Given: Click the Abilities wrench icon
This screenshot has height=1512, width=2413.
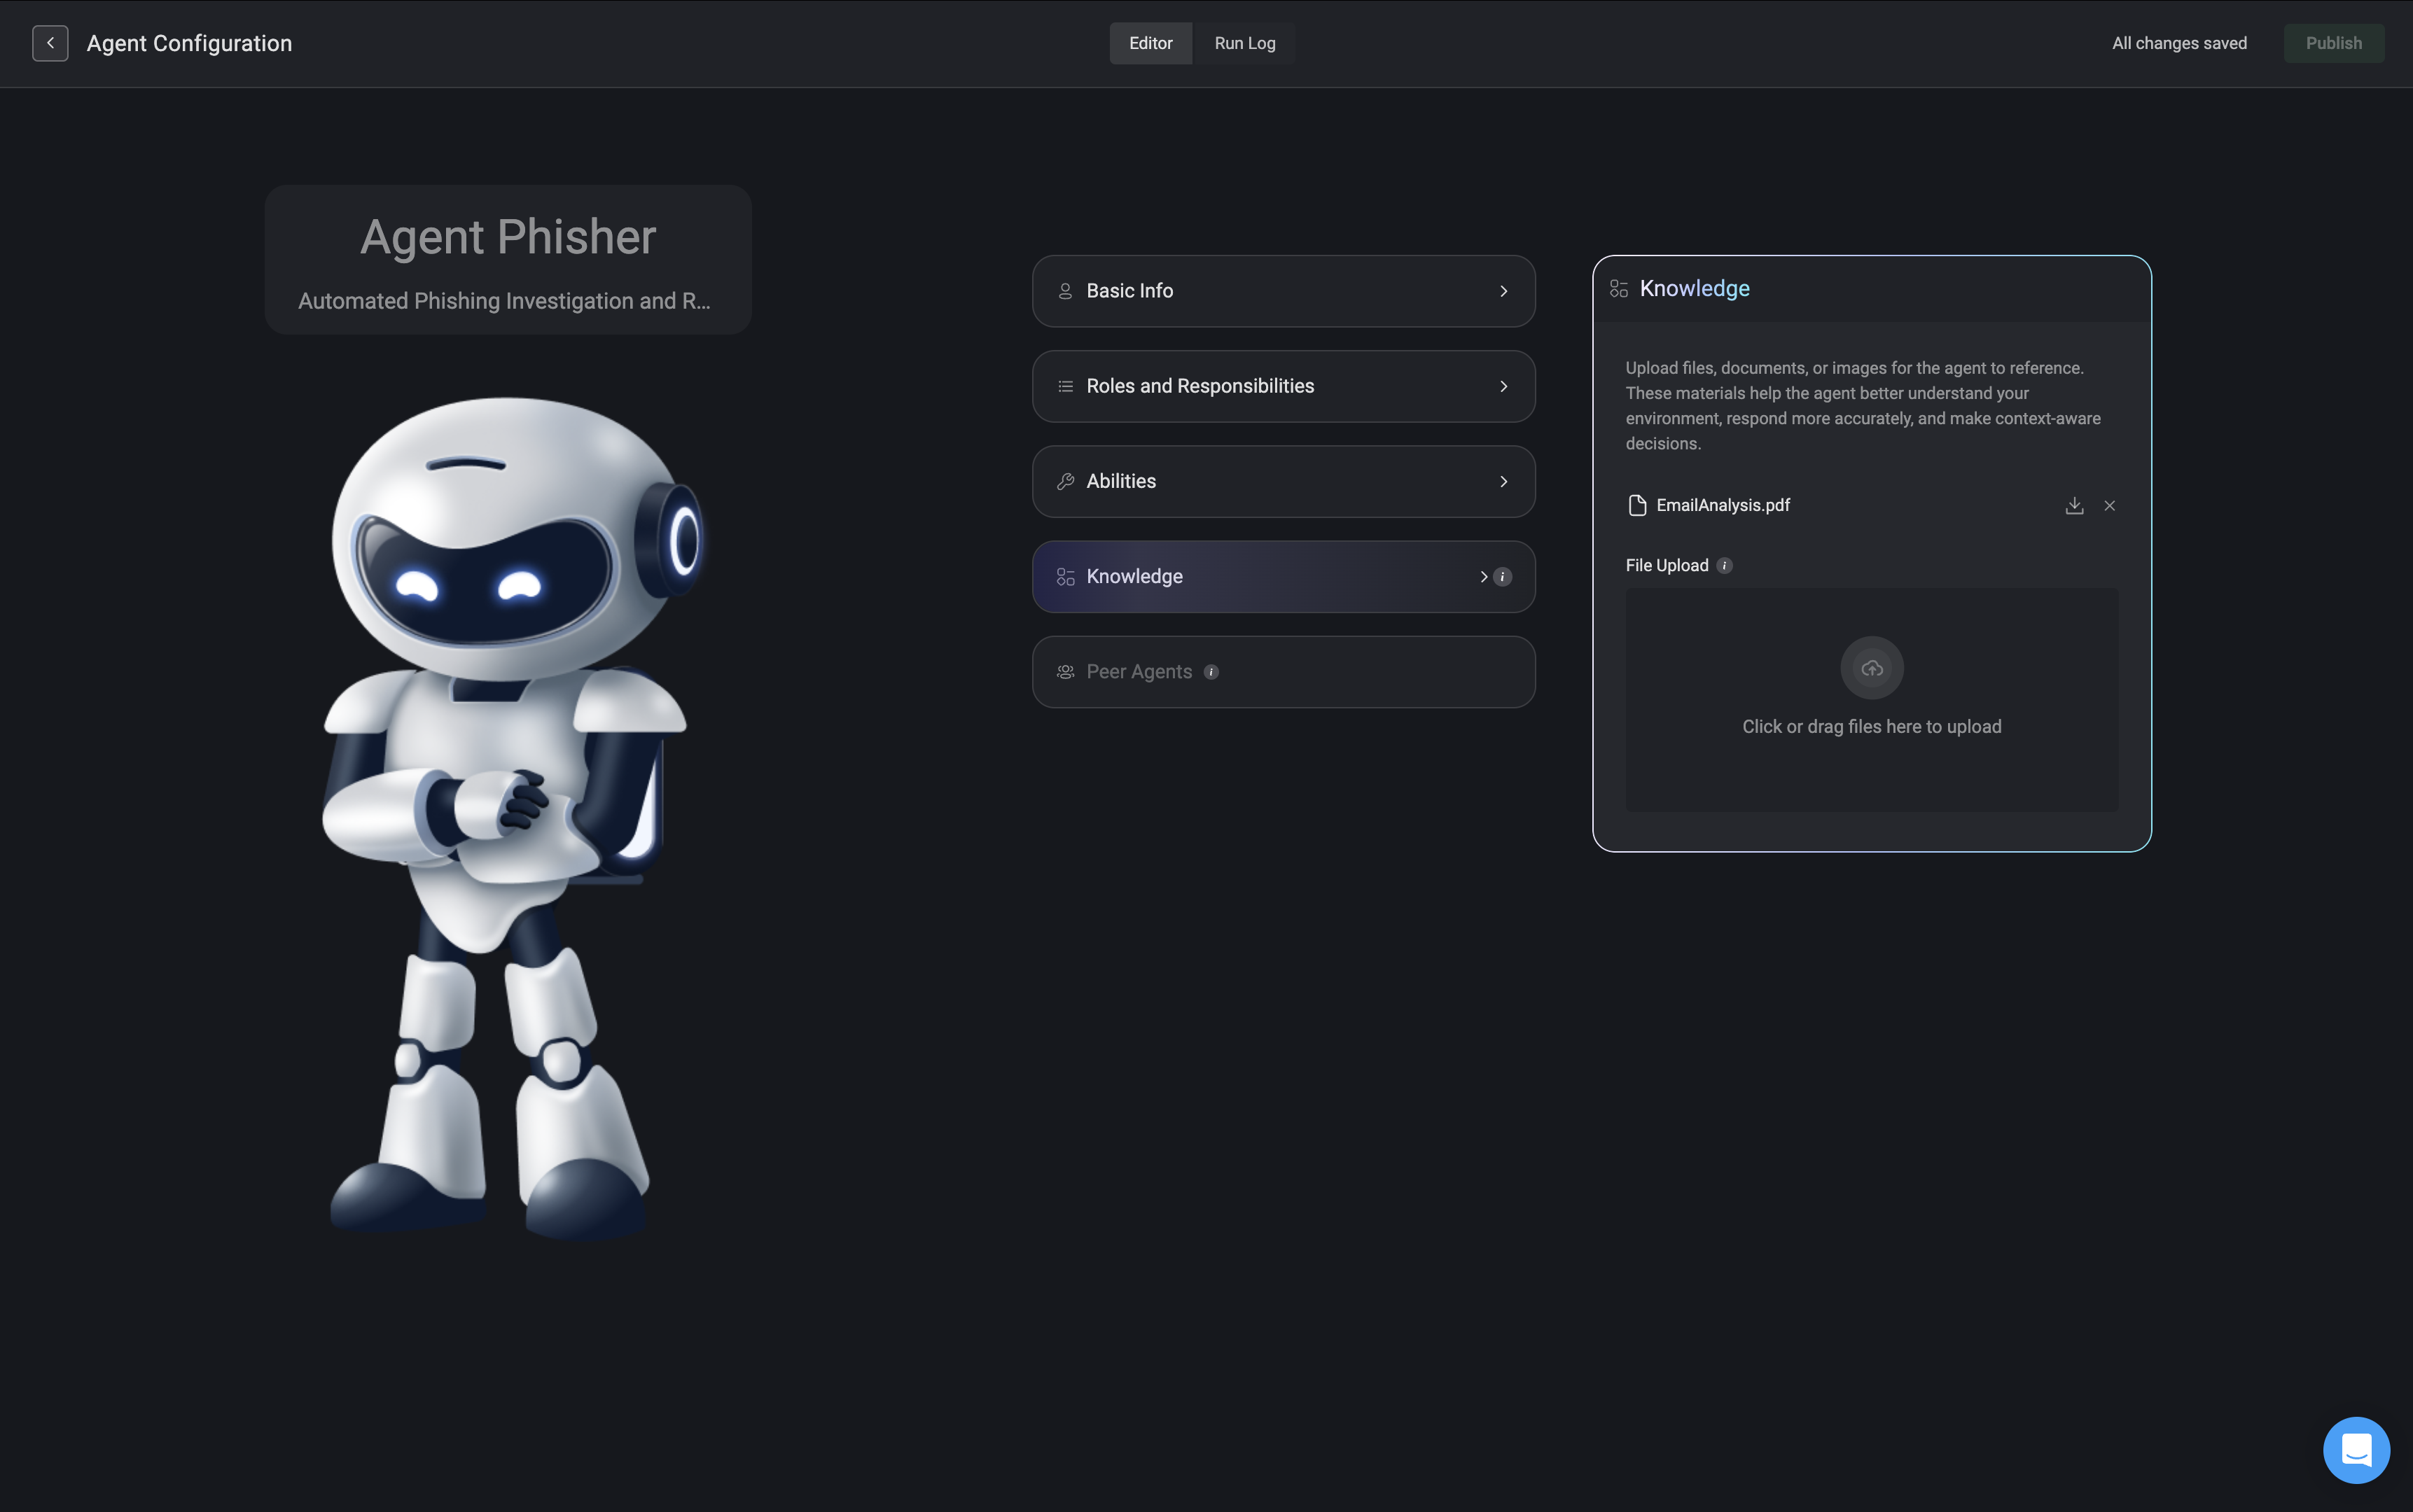Looking at the screenshot, I should pyautogui.click(x=1066, y=481).
